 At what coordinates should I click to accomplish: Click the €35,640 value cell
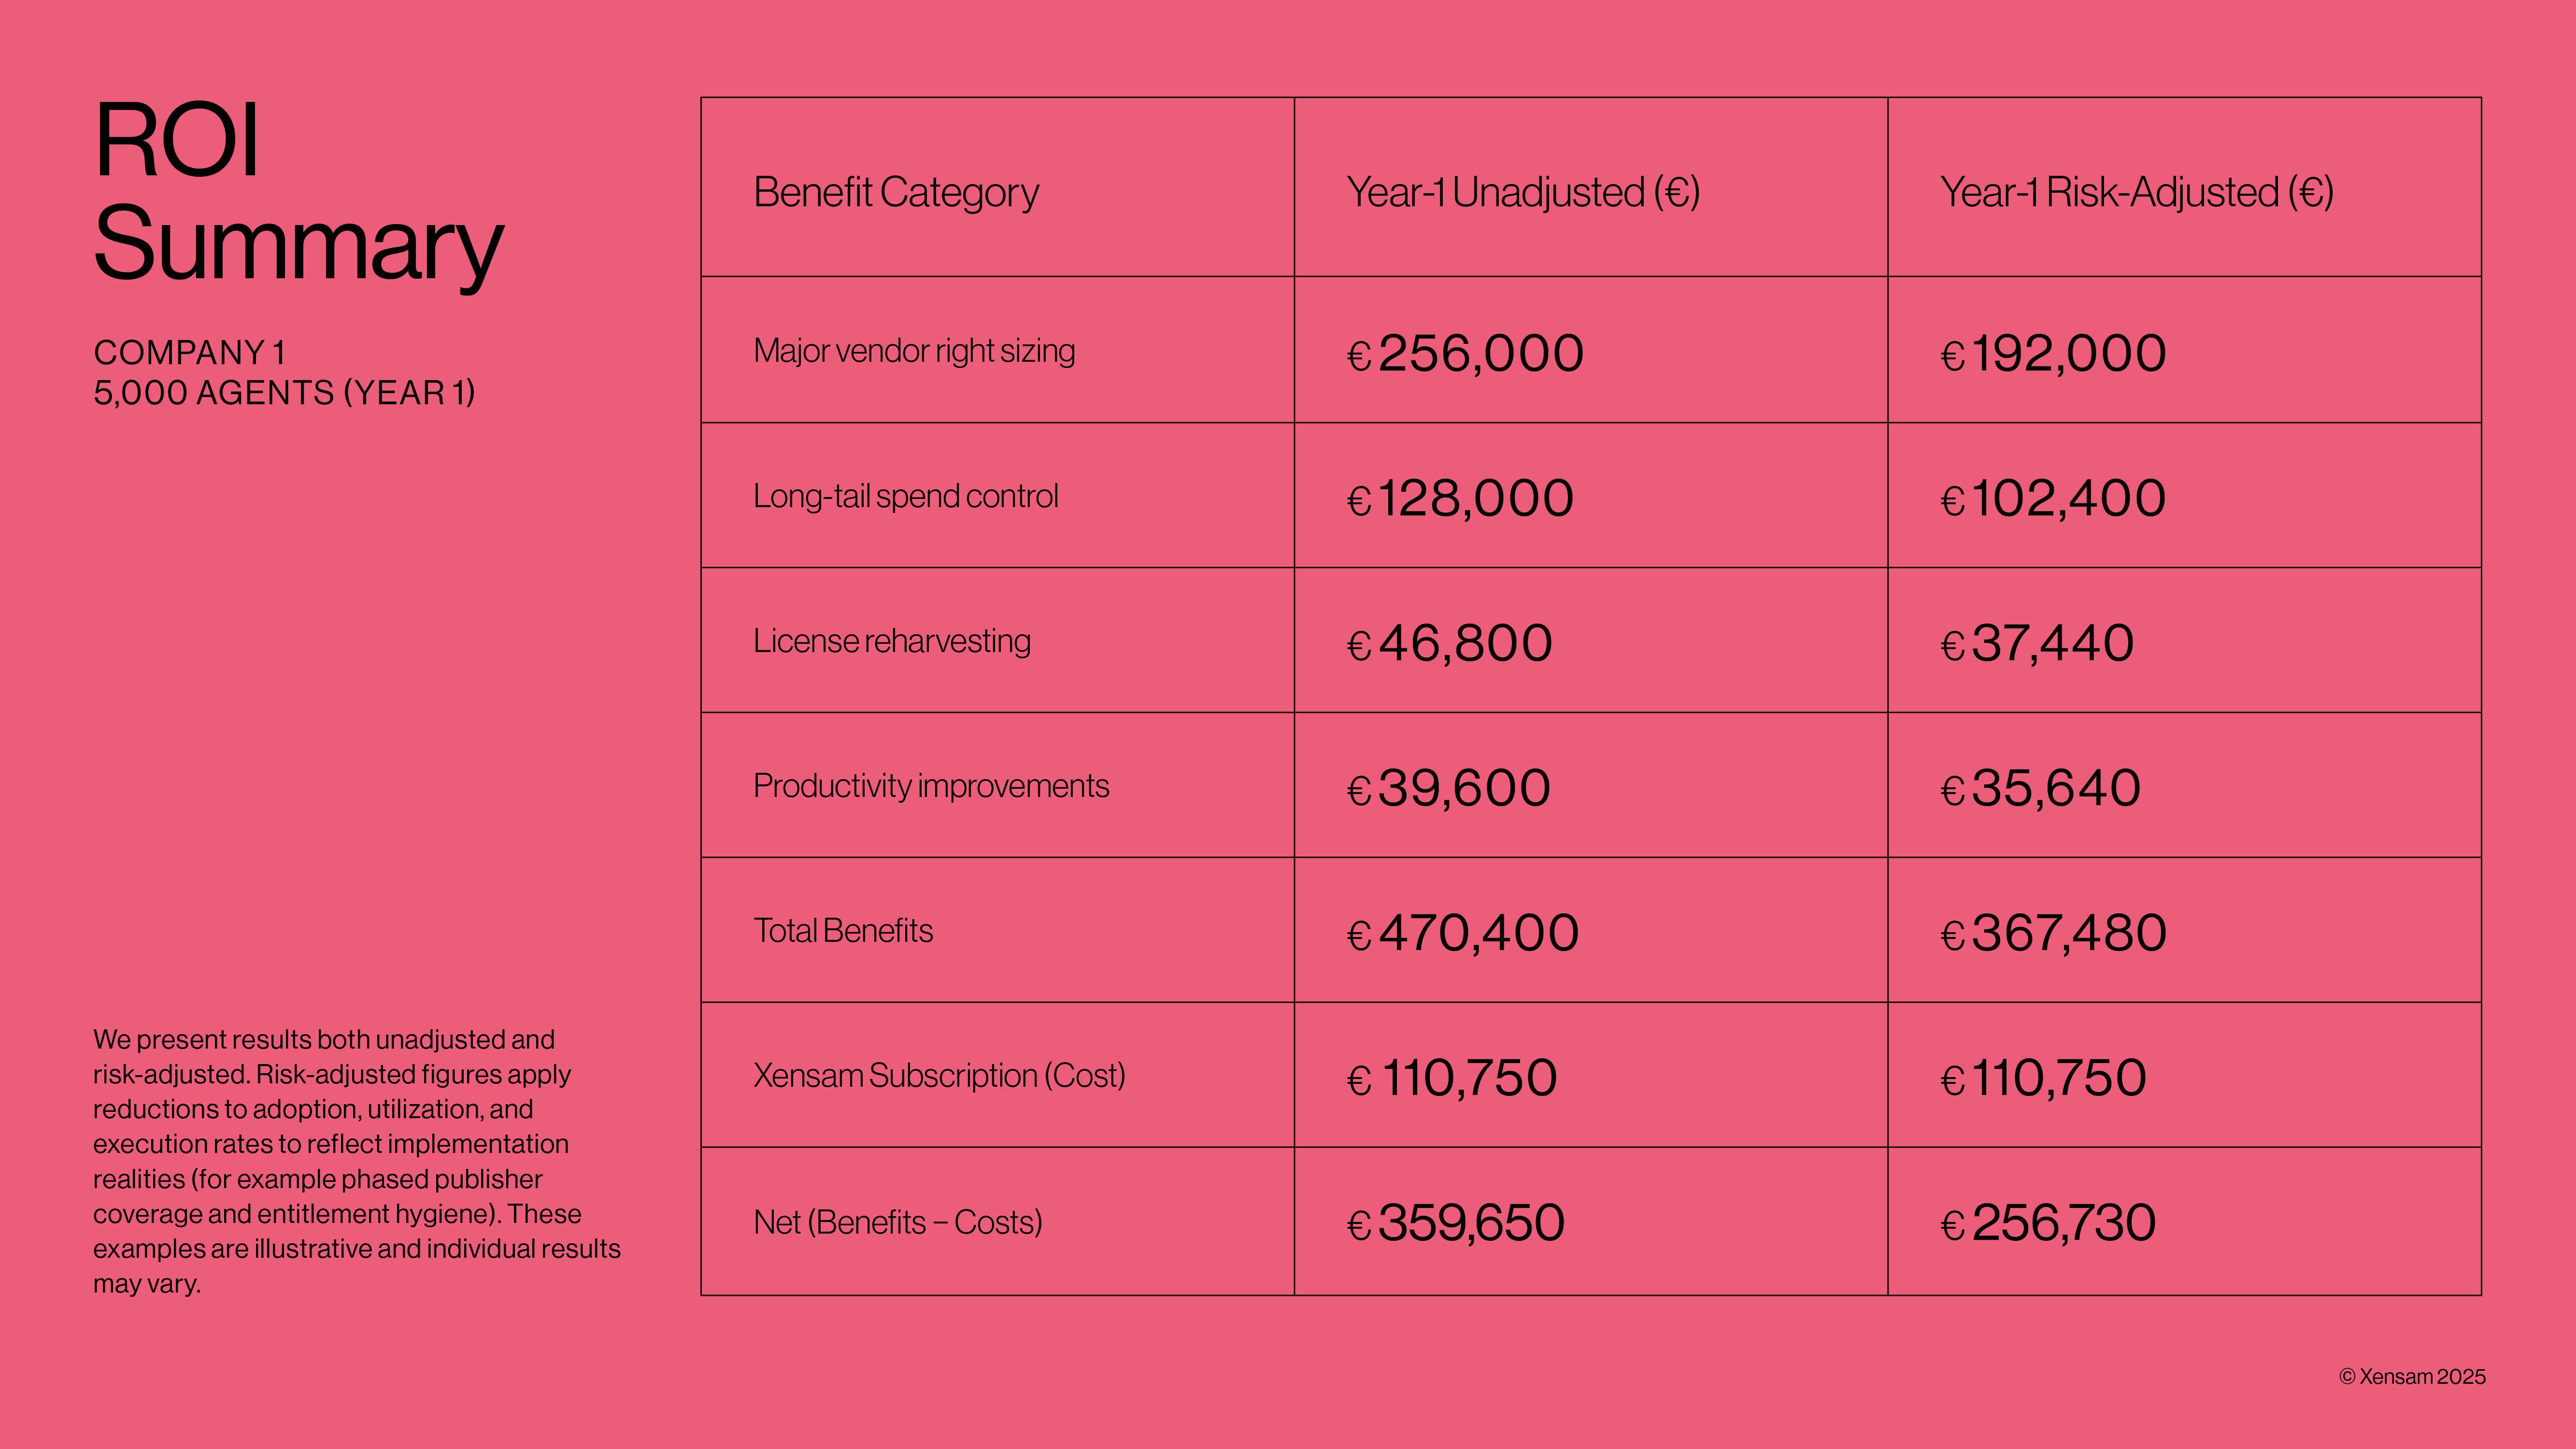click(x=2040, y=788)
